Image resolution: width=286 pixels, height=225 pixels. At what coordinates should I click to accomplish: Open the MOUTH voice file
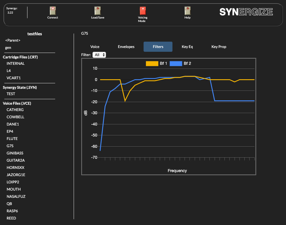point(14,189)
